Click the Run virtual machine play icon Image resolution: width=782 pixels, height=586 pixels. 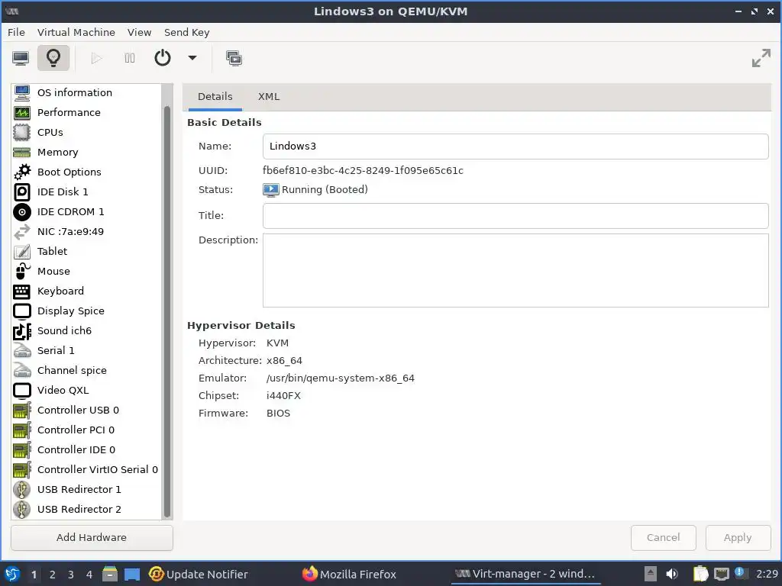[96, 58]
